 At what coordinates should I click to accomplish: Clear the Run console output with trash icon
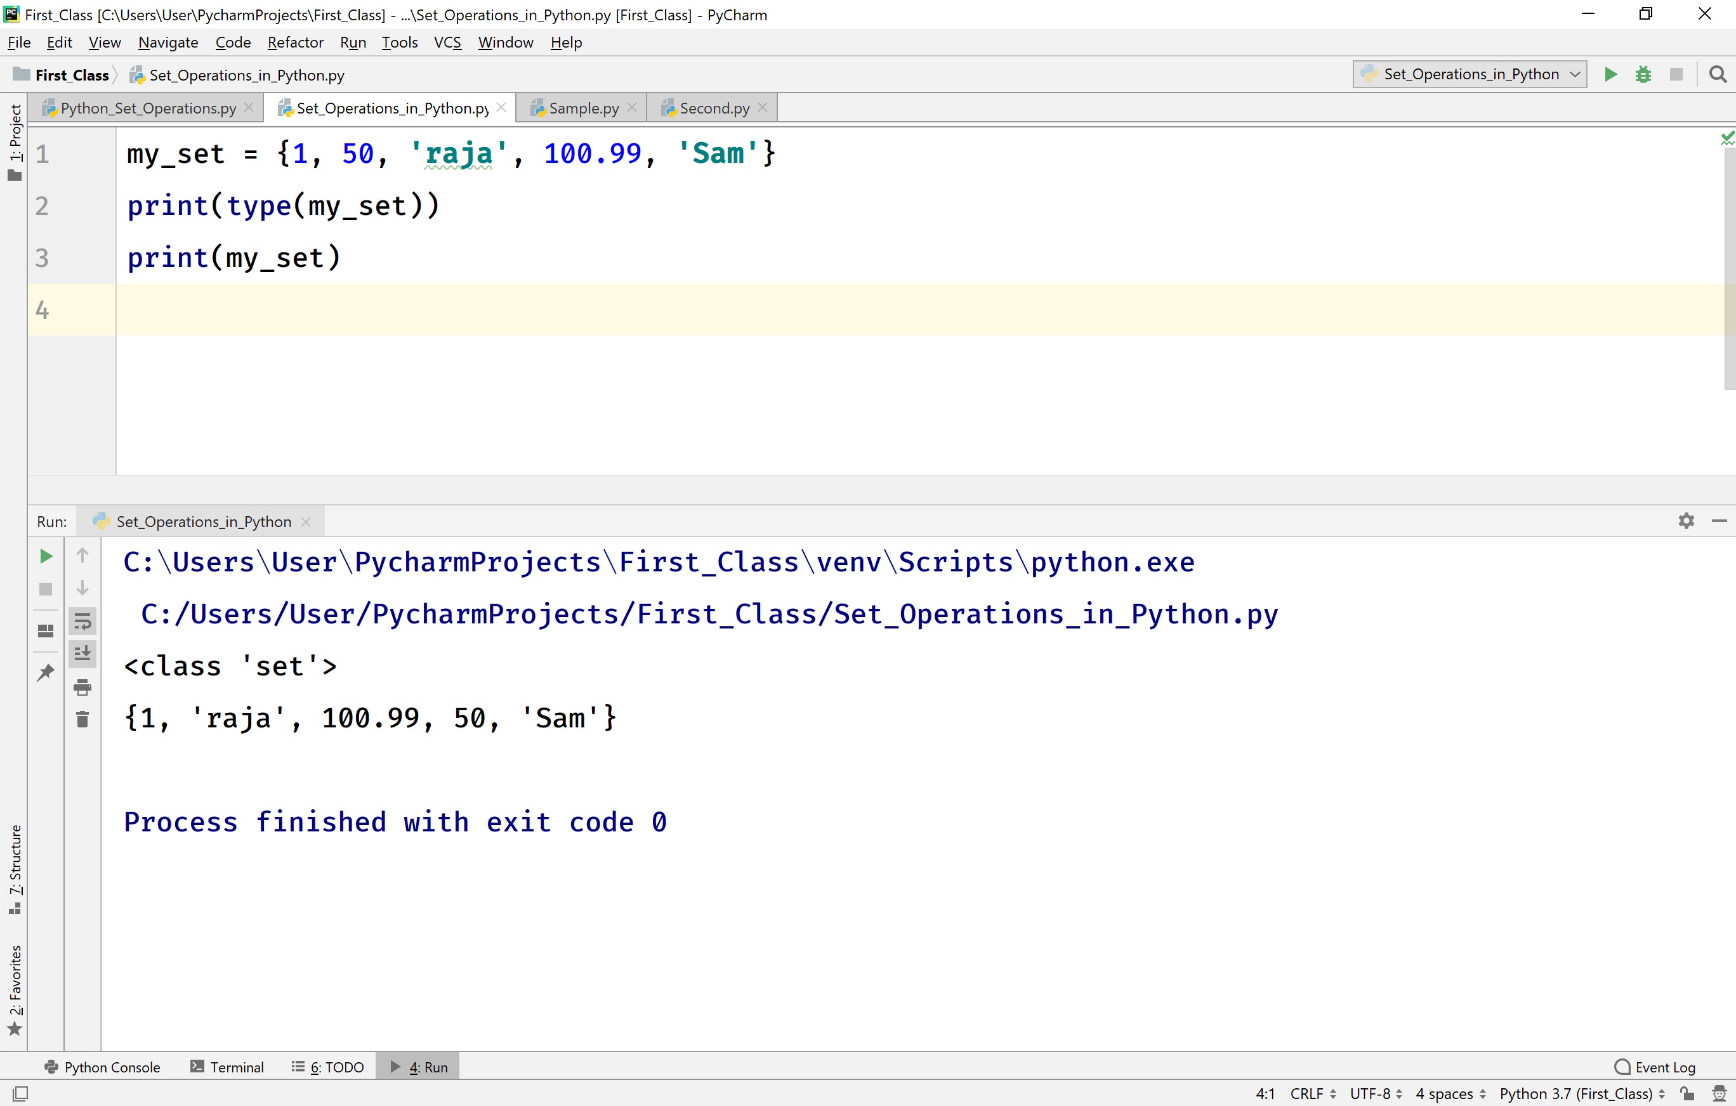82,719
